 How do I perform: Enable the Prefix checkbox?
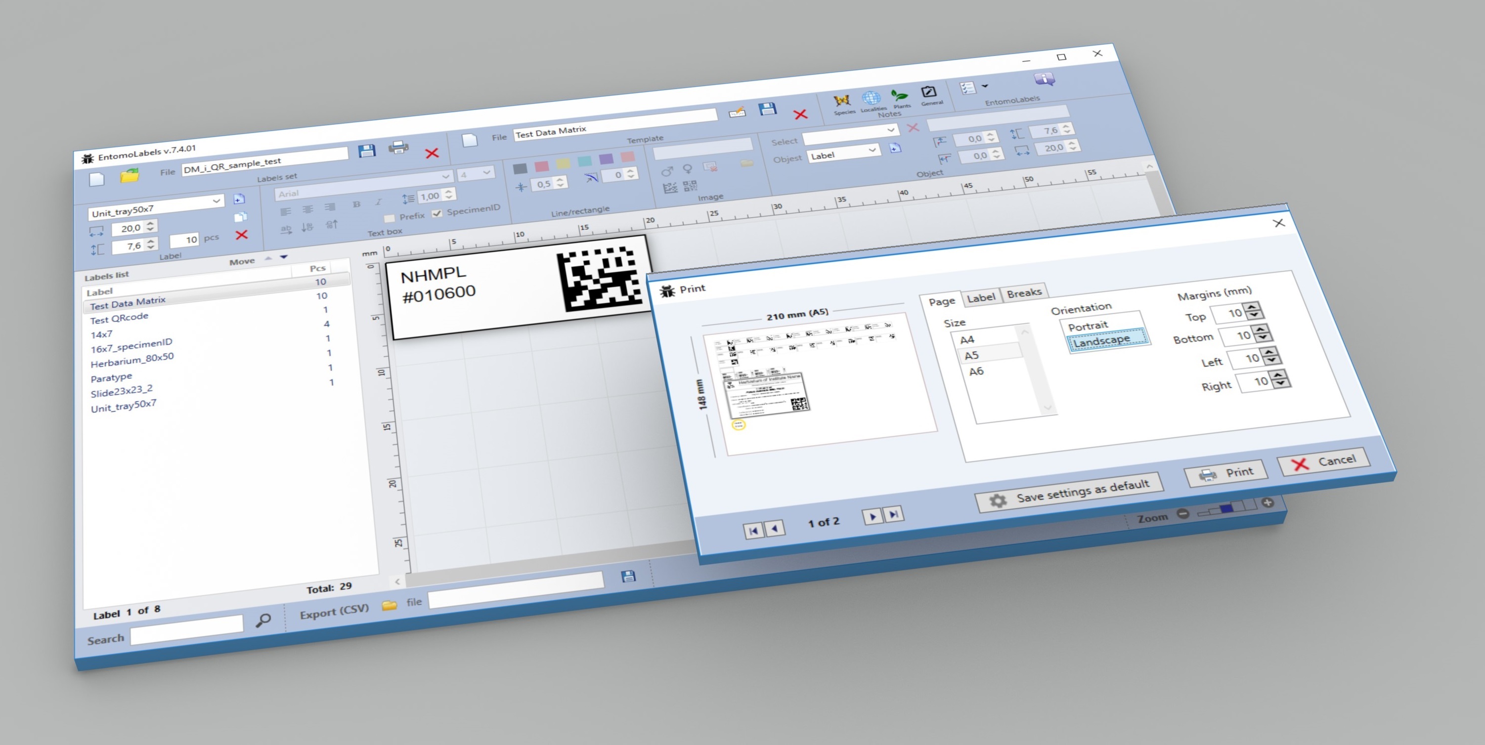(390, 218)
